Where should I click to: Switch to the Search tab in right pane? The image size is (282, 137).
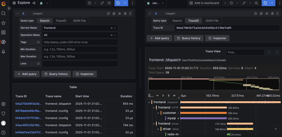(x=177, y=21)
